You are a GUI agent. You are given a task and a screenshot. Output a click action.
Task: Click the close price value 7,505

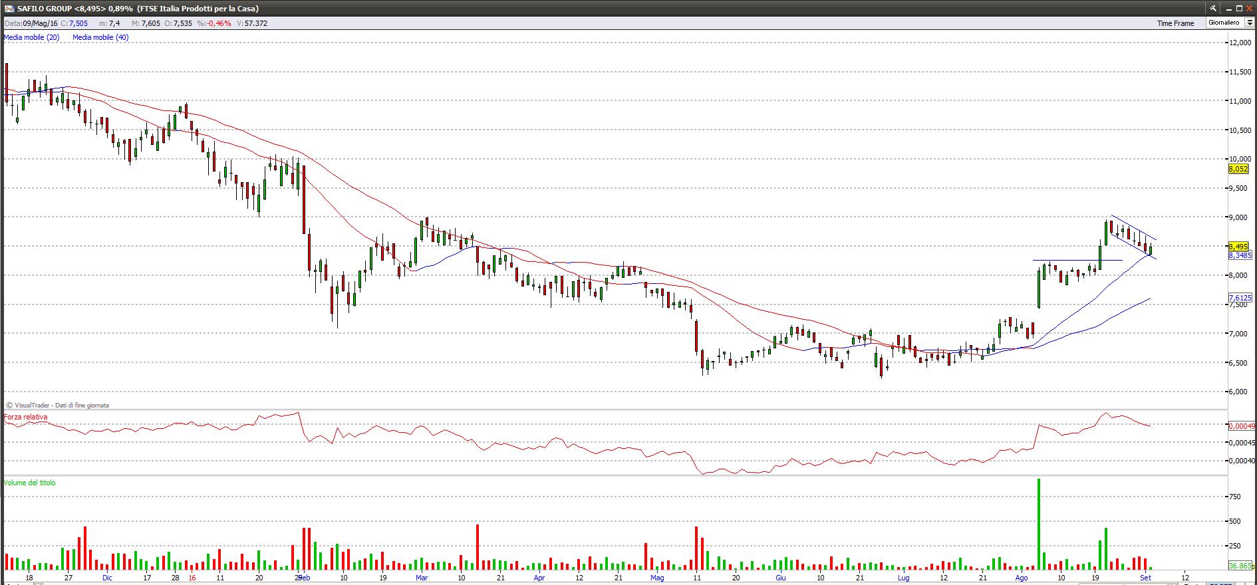tap(78, 23)
